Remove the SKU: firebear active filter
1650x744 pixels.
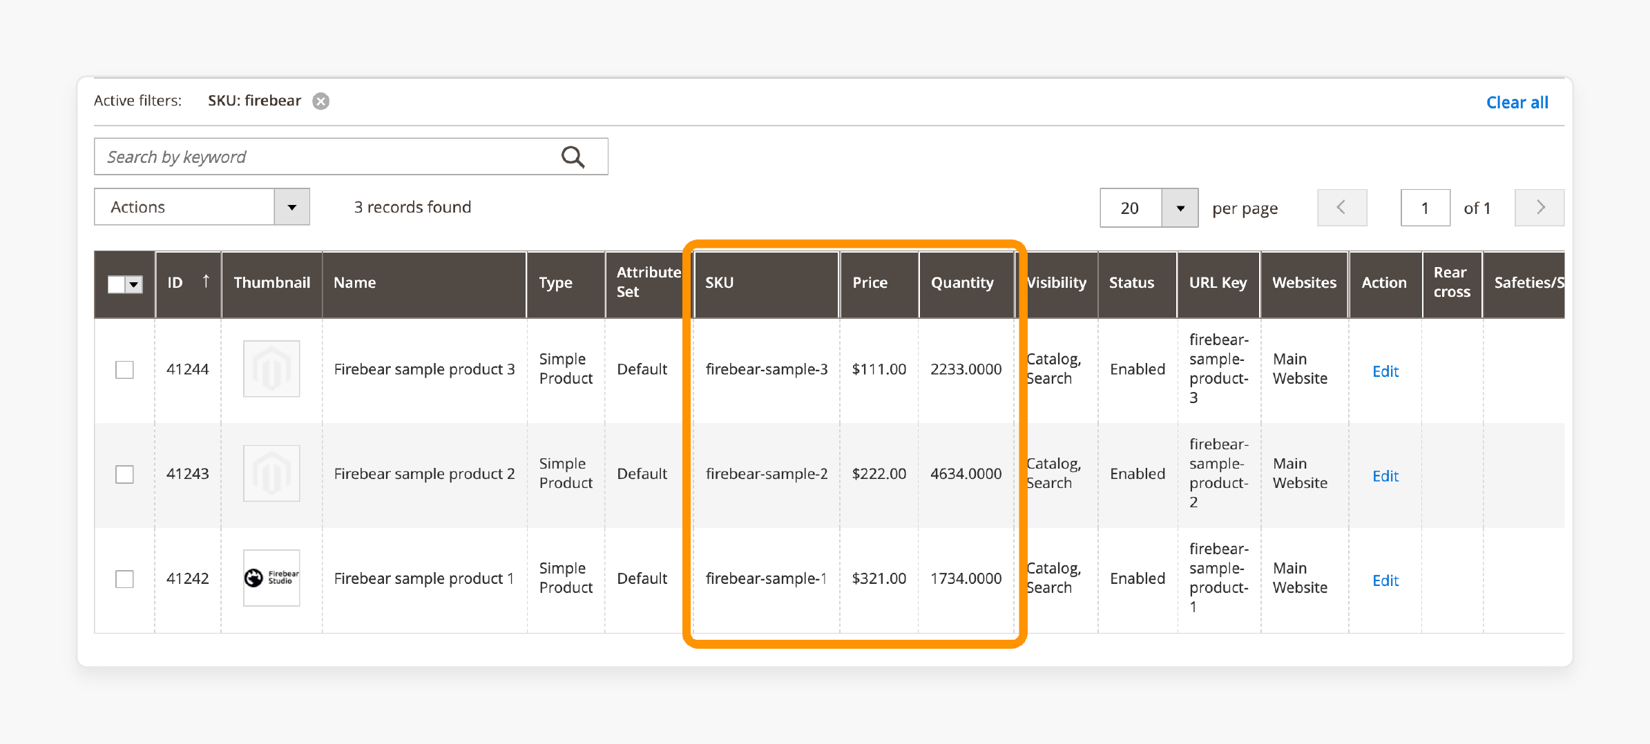[x=320, y=101]
